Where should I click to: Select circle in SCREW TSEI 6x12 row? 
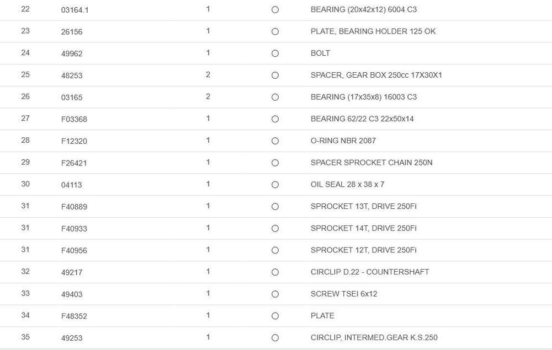[x=275, y=294]
